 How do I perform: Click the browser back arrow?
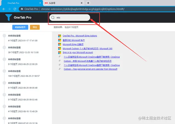(x=4, y=9)
